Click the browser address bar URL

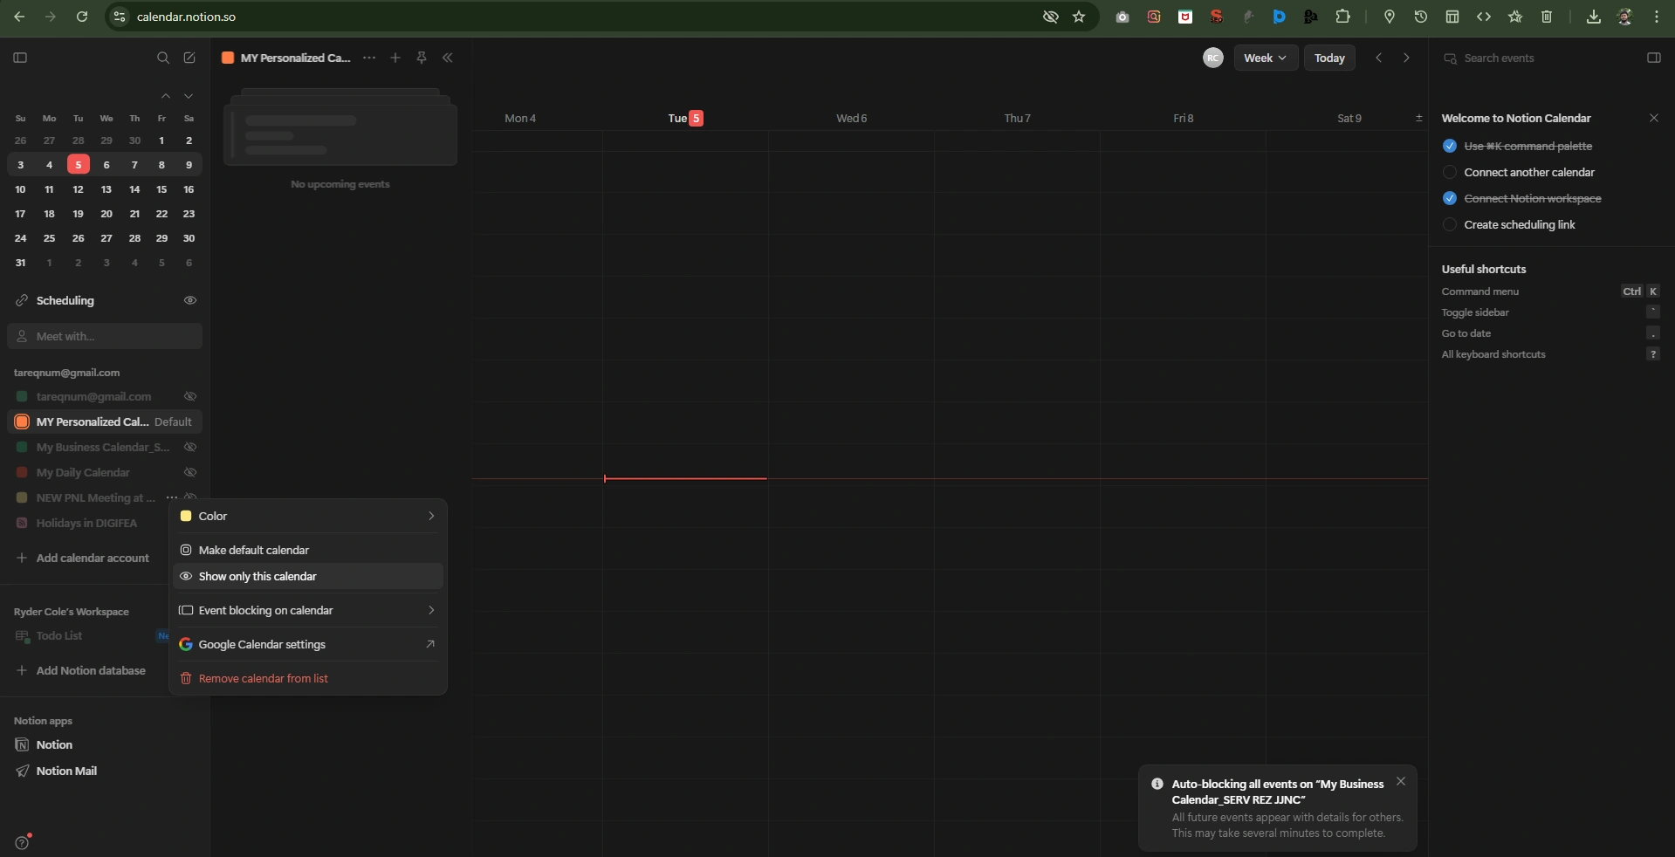pyautogui.click(x=186, y=17)
